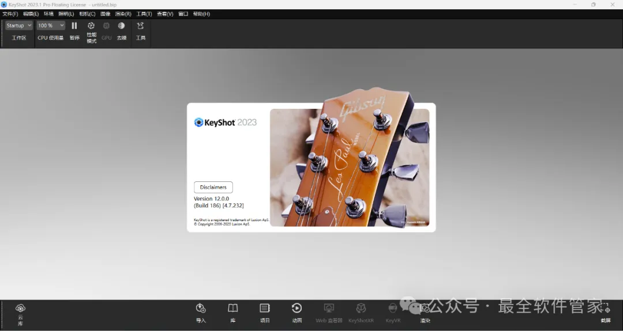Open the 相机(C) menu

[88, 14]
